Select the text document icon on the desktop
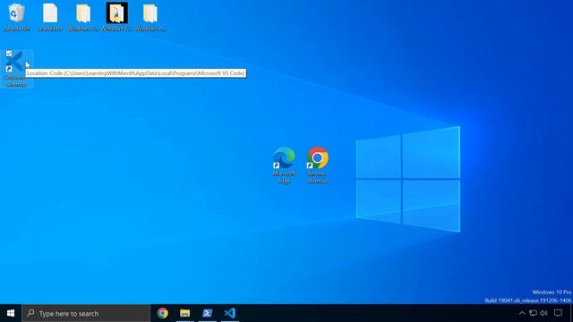Screen dimensions: 573x322 pos(50,17)
